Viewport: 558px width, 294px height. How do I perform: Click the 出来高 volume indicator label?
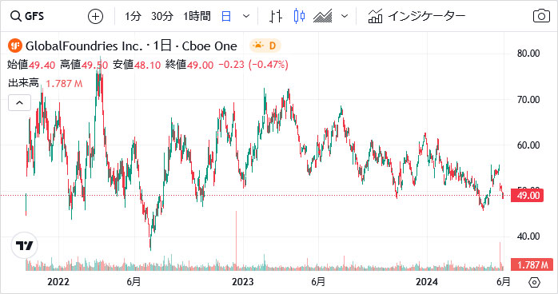[23, 83]
